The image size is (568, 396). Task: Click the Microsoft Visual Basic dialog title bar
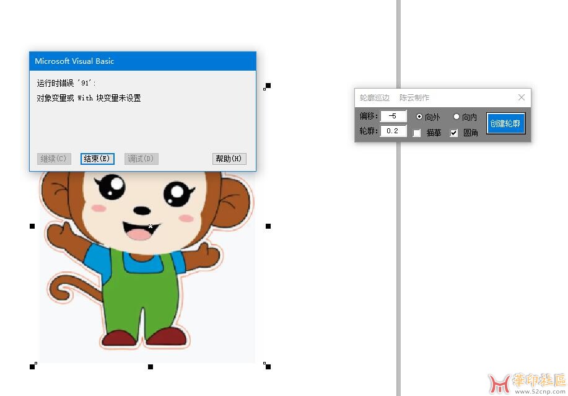click(142, 61)
